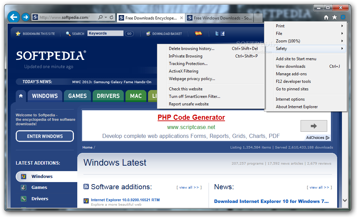Click the Home icon in IE toolbar
Image resolution: width=358 pixels, height=218 pixels.
[326, 17]
